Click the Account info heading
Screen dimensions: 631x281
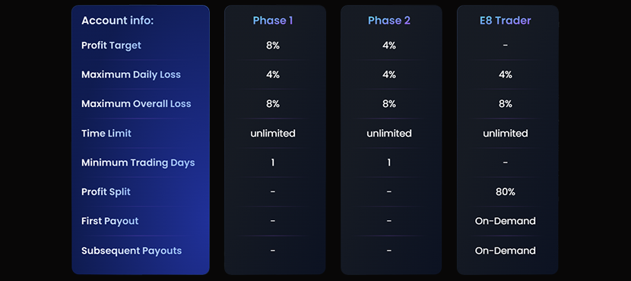(118, 21)
